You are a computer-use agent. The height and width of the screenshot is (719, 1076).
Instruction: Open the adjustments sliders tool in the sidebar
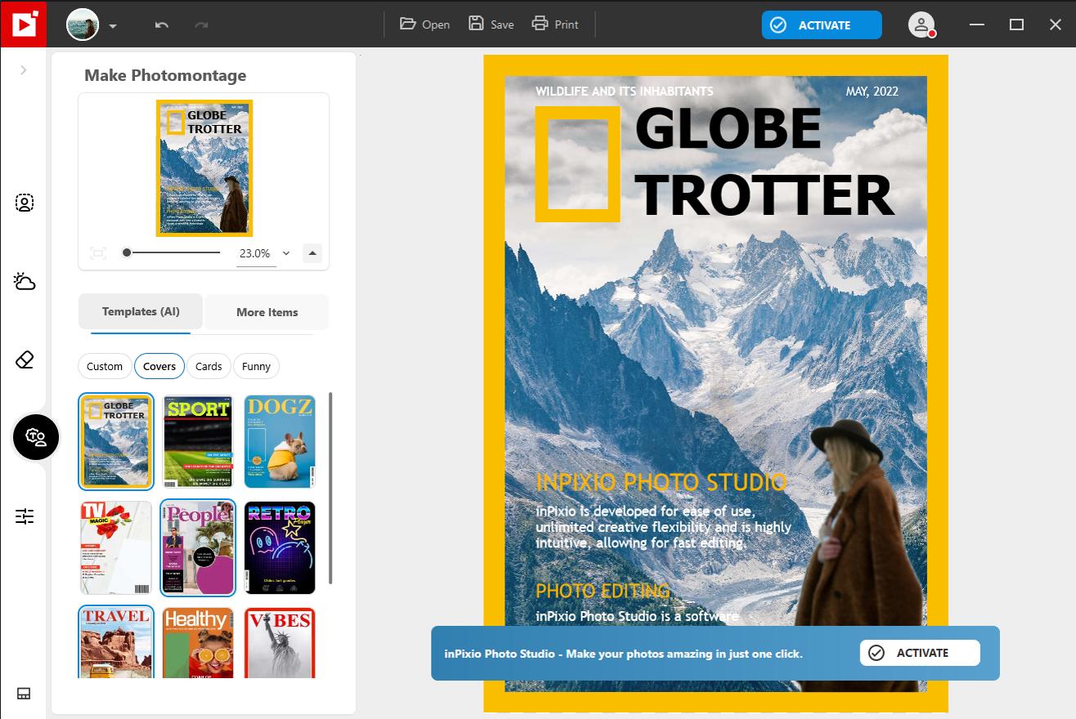(x=25, y=516)
